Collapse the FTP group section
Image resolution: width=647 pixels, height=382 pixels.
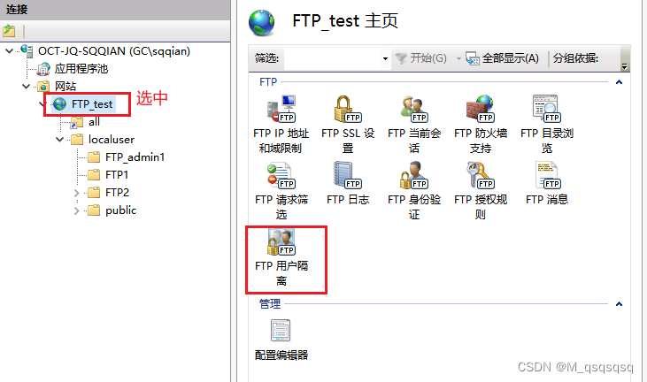(619, 82)
